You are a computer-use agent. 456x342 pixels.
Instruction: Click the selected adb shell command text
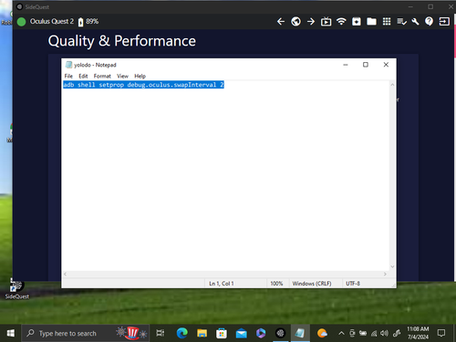point(143,85)
